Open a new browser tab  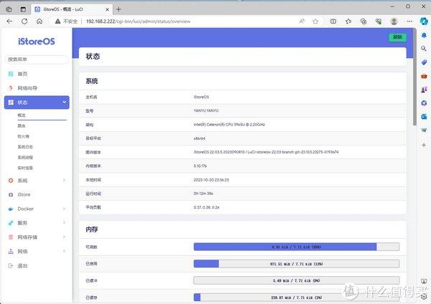[119, 9]
